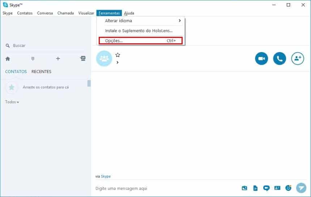Click the search magnifier icon
Image resolution: width=311 pixels, height=197 pixels.
click(8, 46)
